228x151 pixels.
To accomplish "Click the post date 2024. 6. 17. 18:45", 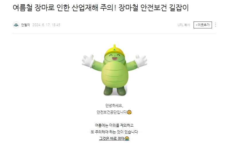I will (46, 25).
